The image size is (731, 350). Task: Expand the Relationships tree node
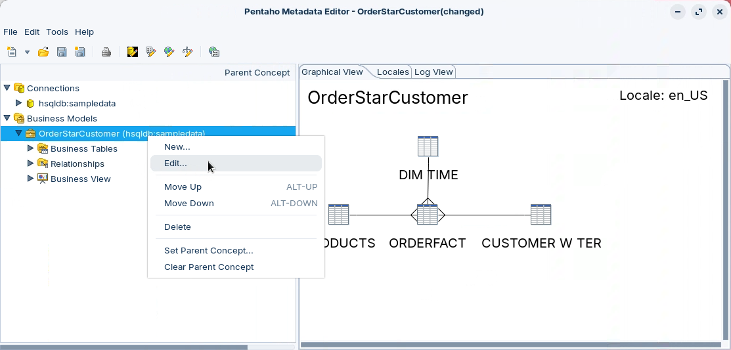[30, 164]
